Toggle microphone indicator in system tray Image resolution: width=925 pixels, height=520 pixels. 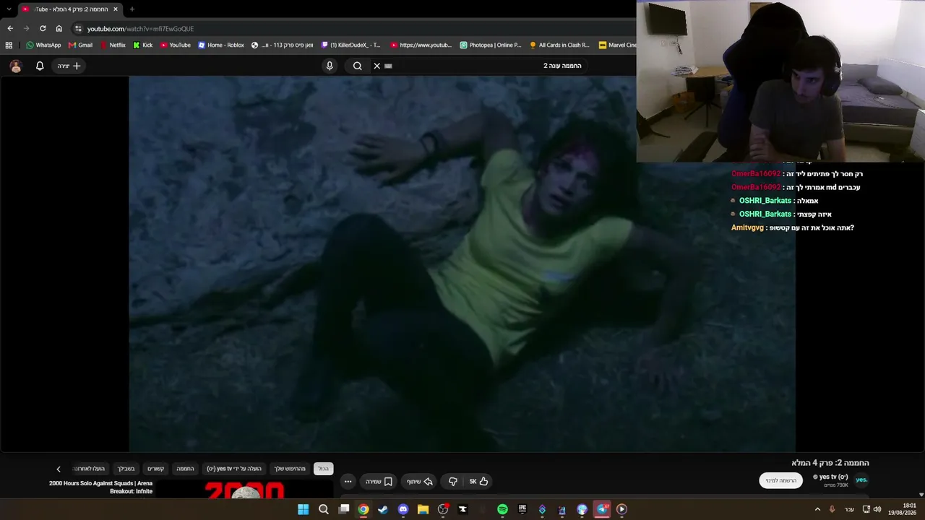832,509
